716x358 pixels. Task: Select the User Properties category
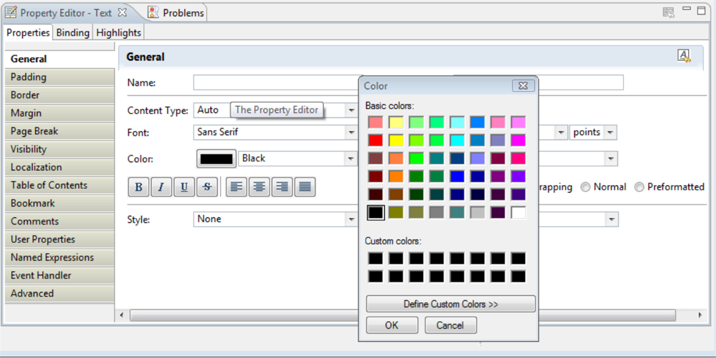click(x=59, y=239)
